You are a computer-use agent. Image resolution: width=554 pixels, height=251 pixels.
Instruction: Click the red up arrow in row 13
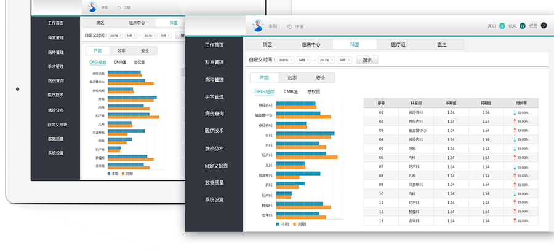click(x=514, y=220)
